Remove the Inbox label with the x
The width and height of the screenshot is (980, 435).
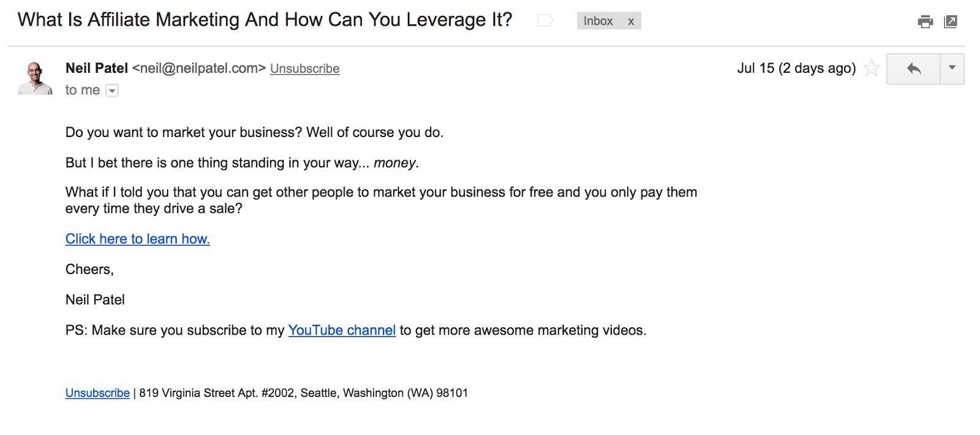(631, 21)
